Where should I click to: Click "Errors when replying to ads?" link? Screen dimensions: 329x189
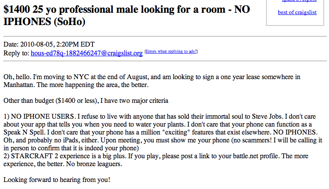pyautogui.click(x=171, y=51)
